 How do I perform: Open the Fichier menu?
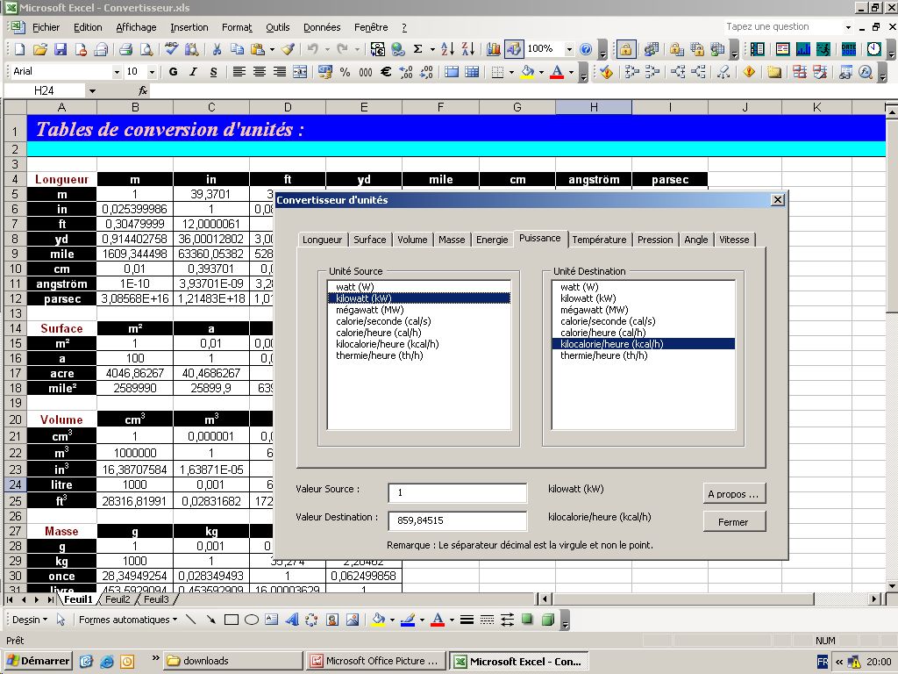tap(46, 27)
